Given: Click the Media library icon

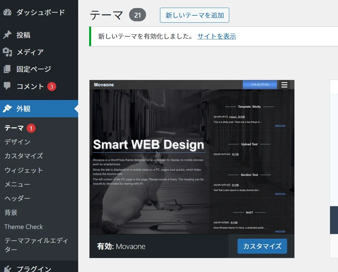Looking at the screenshot, I should click(7, 52).
